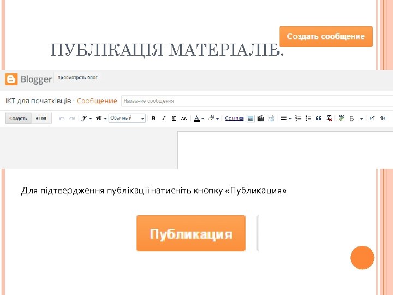The width and height of the screenshot is (393, 295).
Task: Open the Обычный paragraph format dropdown
Action: point(127,118)
